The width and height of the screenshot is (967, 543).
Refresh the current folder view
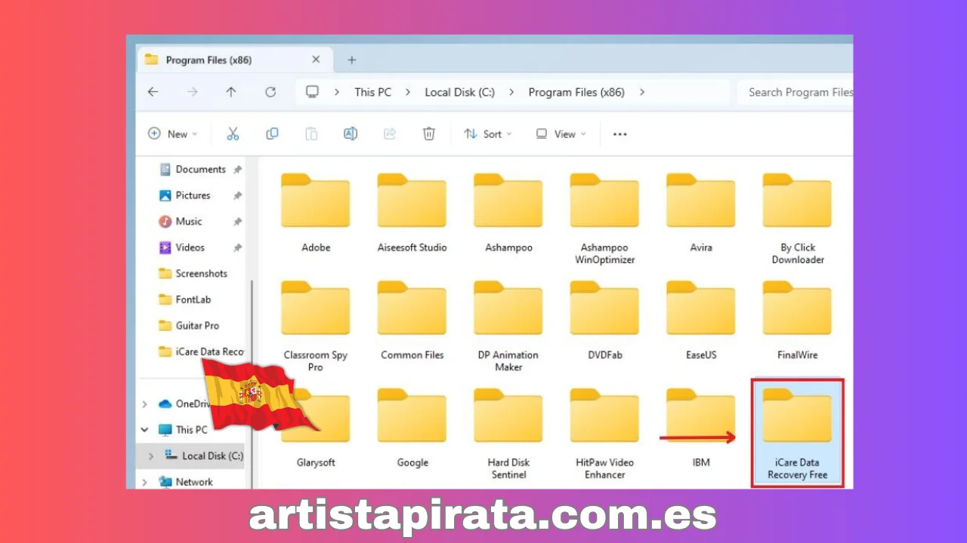[x=270, y=92]
